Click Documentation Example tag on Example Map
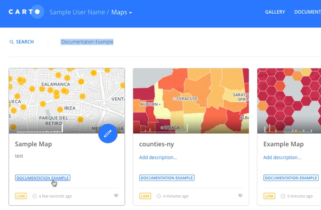The image size is (321, 210). (291, 178)
